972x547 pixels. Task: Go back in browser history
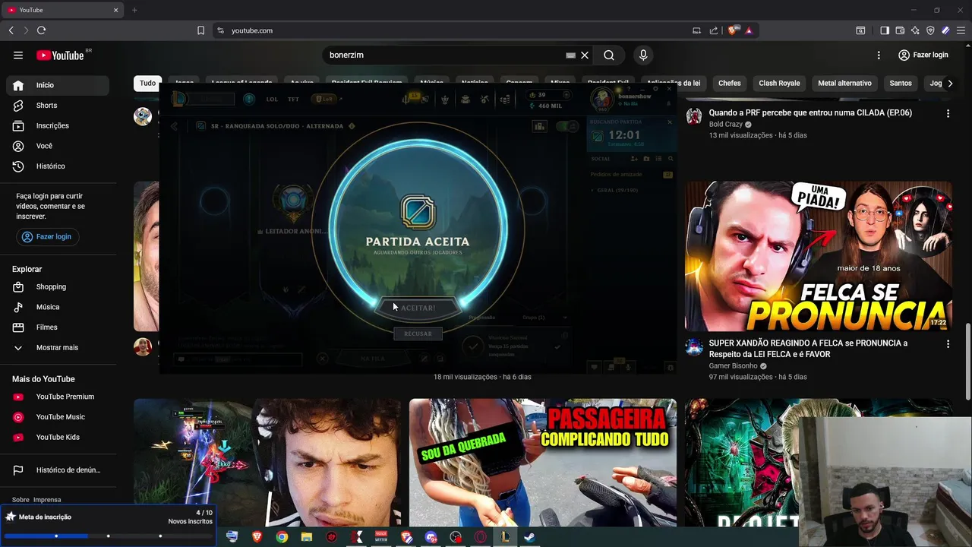(11, 30)
